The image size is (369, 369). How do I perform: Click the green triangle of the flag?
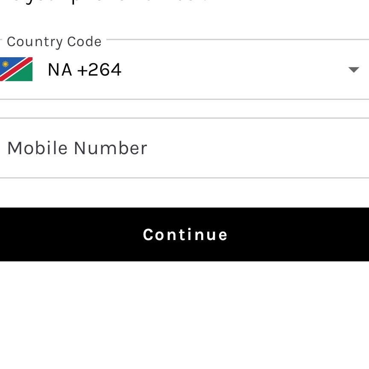pos(25,76)
